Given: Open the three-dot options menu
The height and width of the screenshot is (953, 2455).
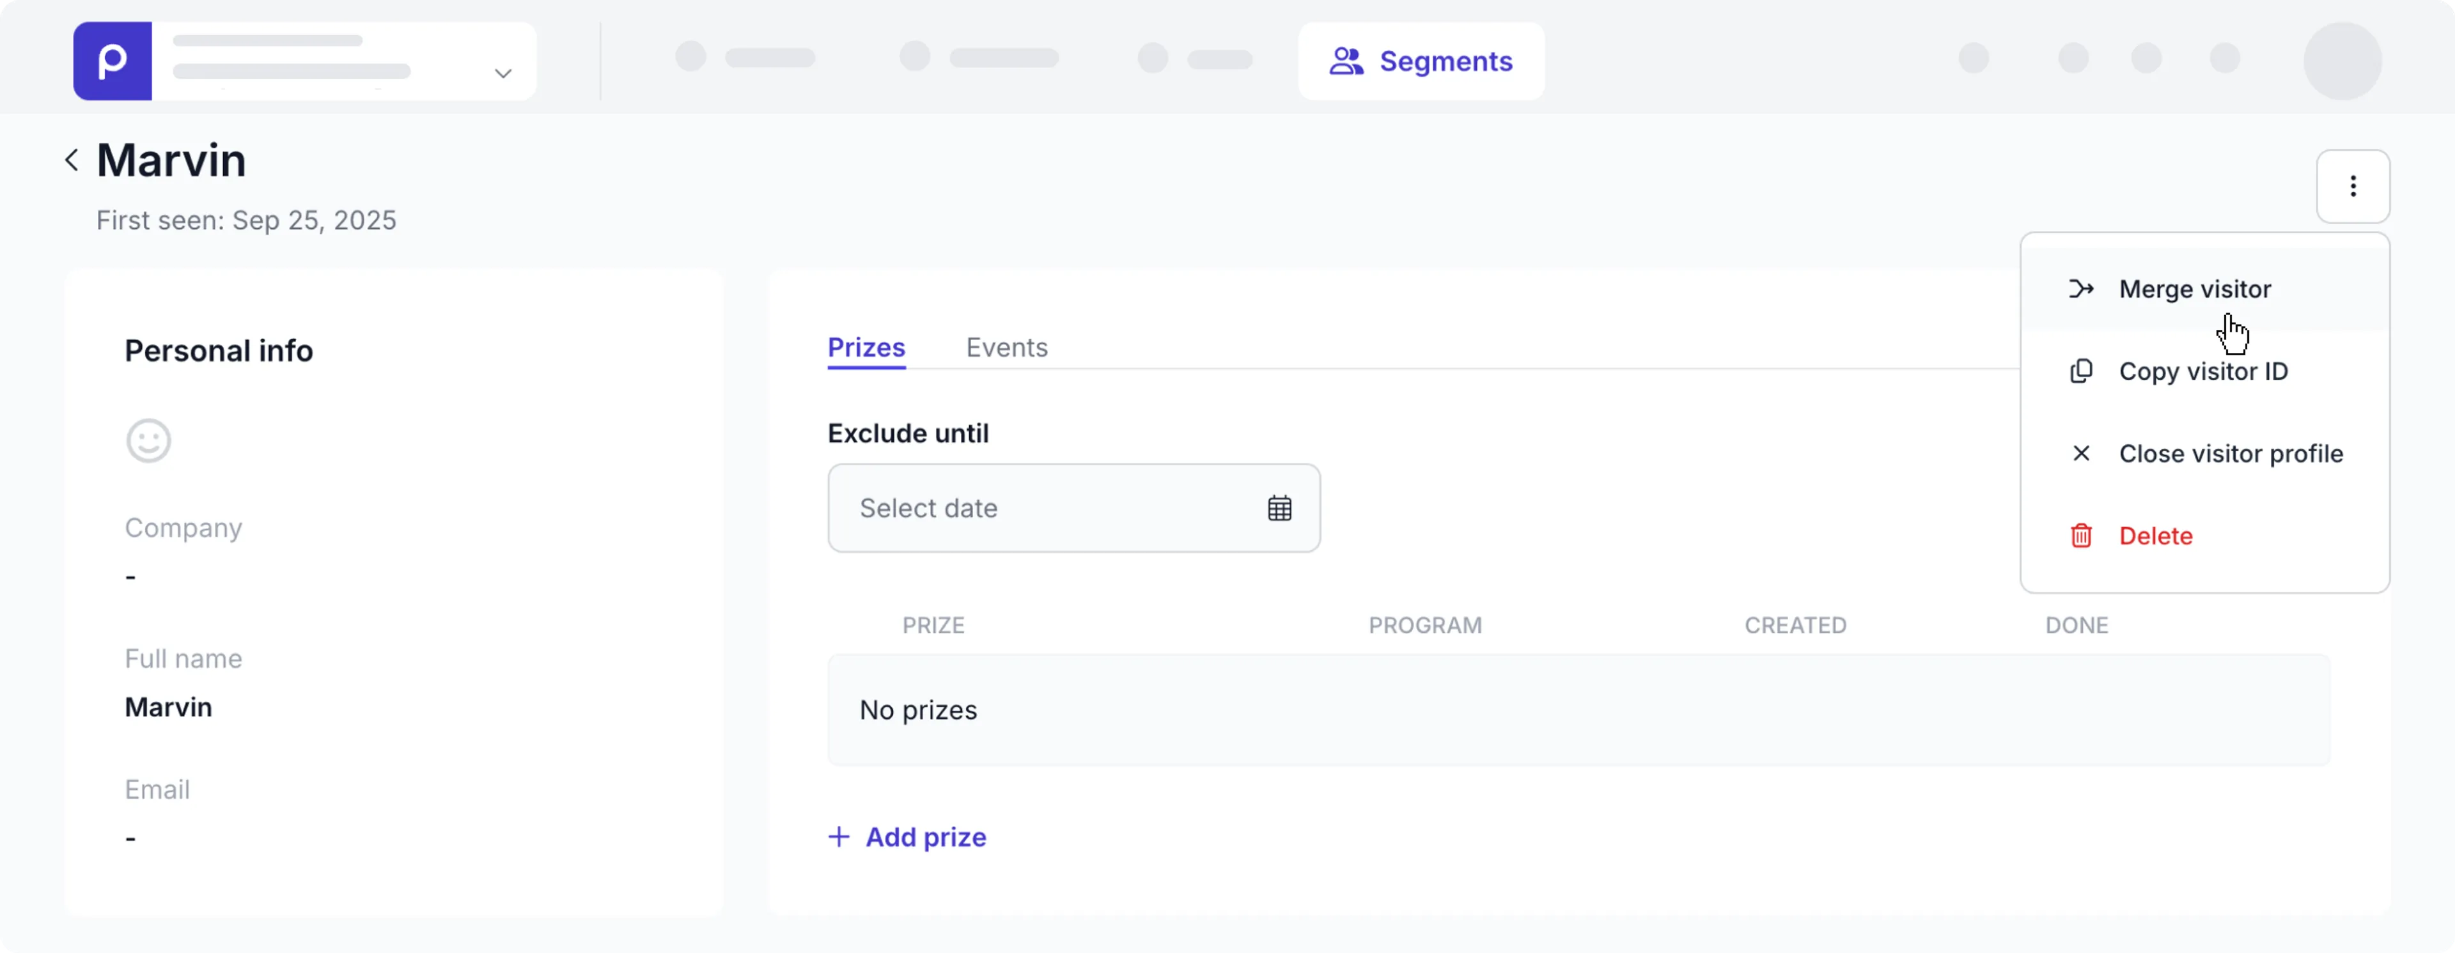Looking at the screenshot, I should [x=2353, y=186].
